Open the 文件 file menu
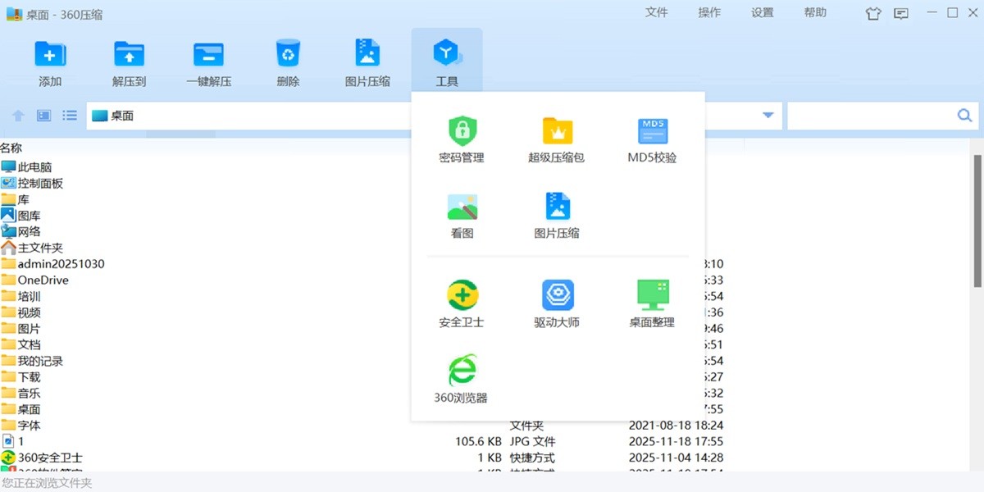 click(657, 13)
